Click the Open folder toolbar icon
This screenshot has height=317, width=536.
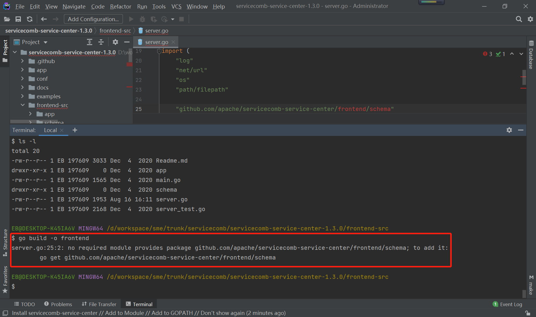[x=7, y=19]
